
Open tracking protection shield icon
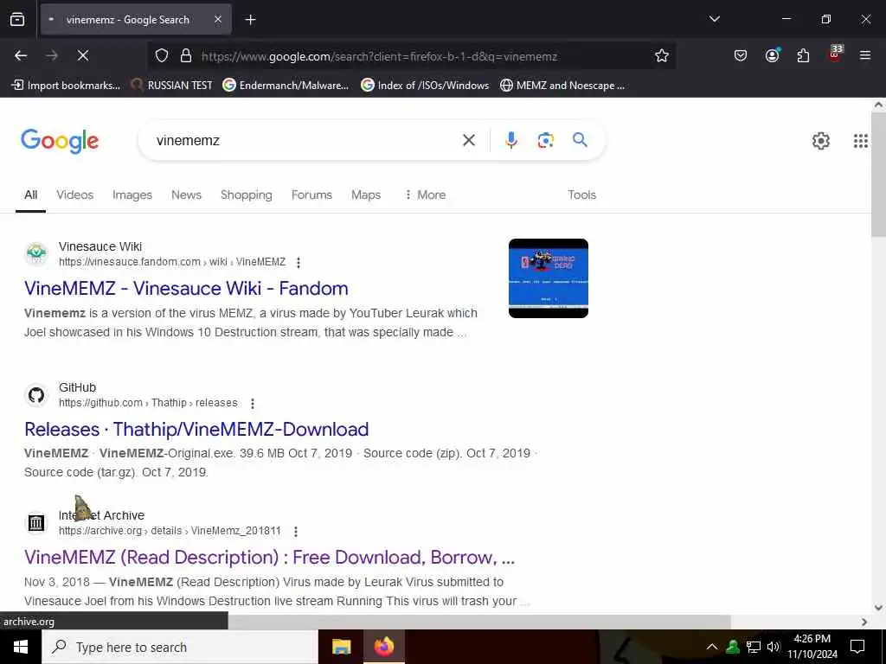coord(162,56)
